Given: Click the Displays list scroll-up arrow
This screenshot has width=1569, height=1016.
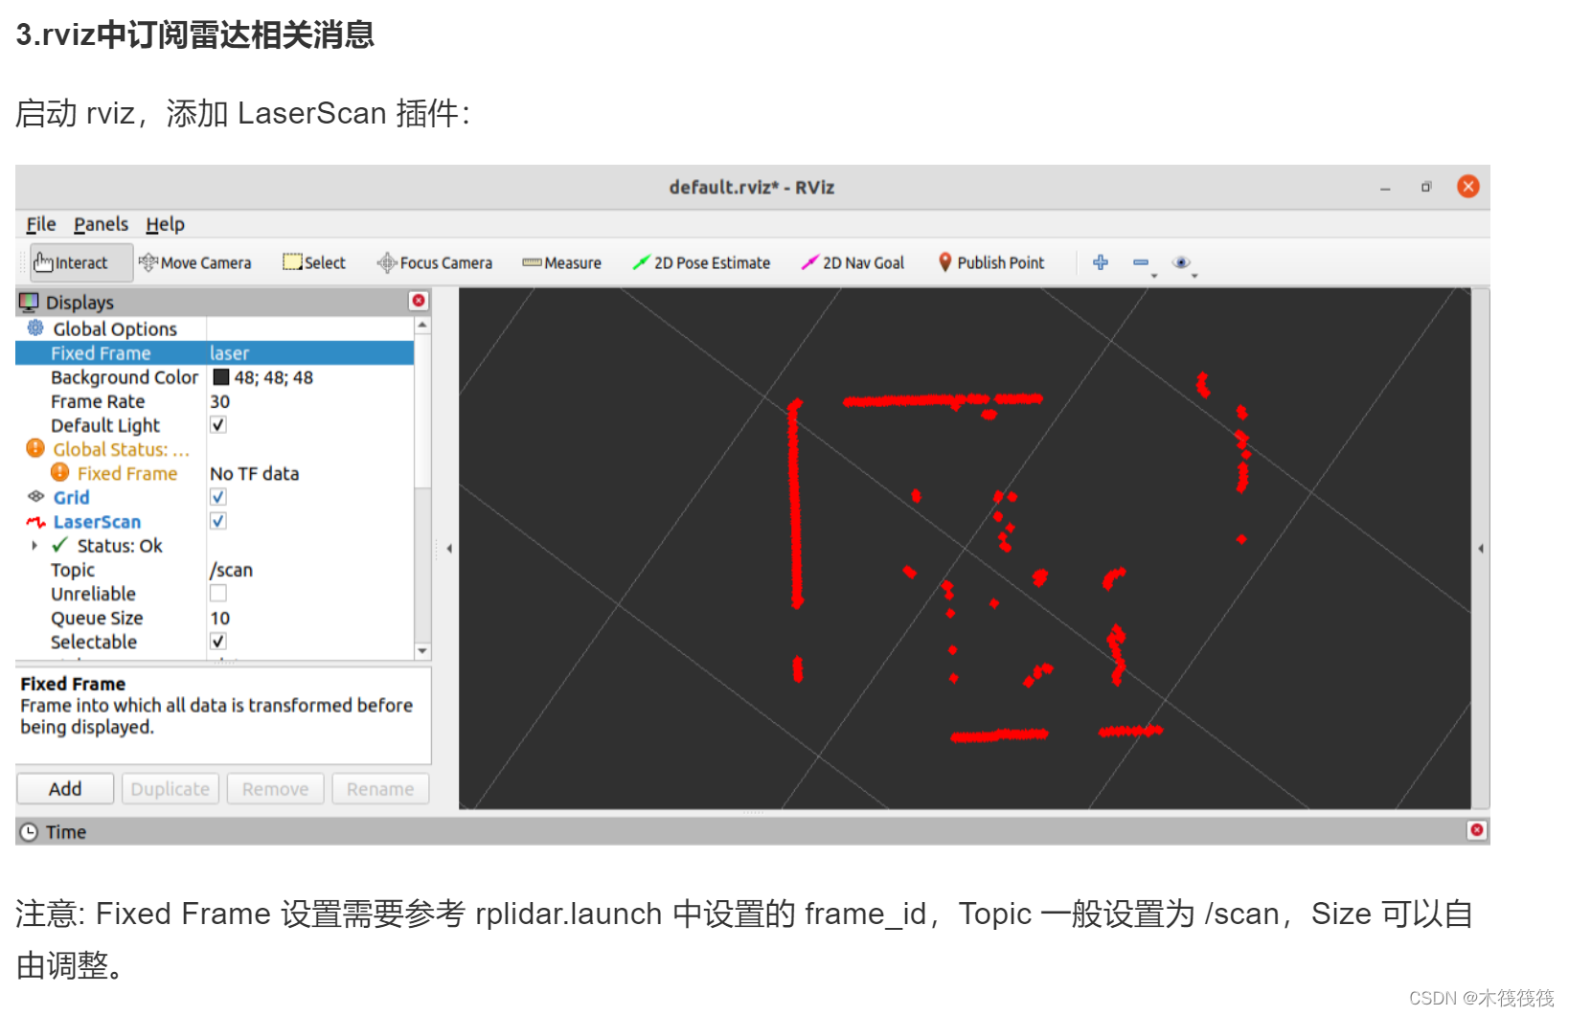Looking at the screenshot, I should (x=422, y=326).
